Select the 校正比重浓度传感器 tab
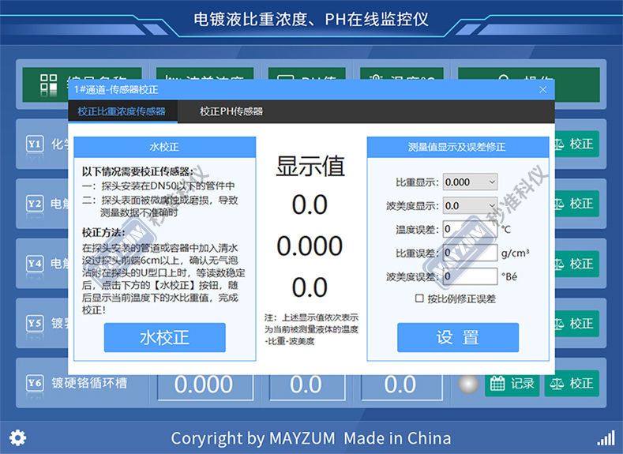Screen dimensions: 623x454 [122, 111]
